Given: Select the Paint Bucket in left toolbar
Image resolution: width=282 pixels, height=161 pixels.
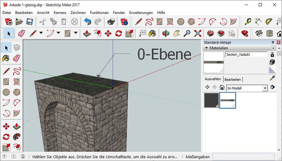Looking at the screenshot, I should tap(6, 58).
